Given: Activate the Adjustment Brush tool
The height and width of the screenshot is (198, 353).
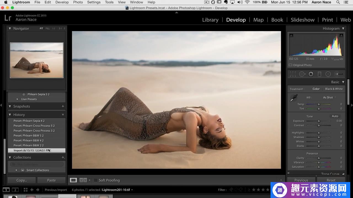Looking at the screenshot, I should click(339, 74).
